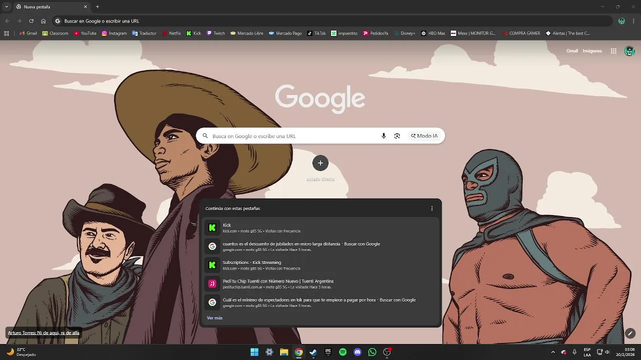Viewport: 641px width, 360px height.
Task: Open Chrome profile avatar in toolbar
Action: coord(621,21)
